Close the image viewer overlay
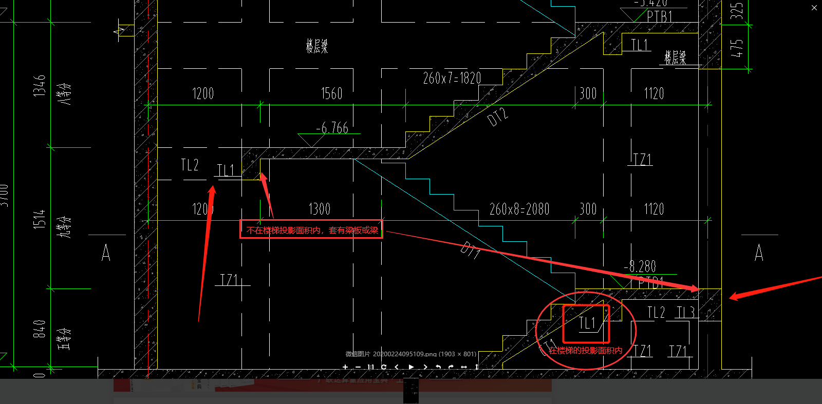The image size is (822, 404). tap(814, 7)
